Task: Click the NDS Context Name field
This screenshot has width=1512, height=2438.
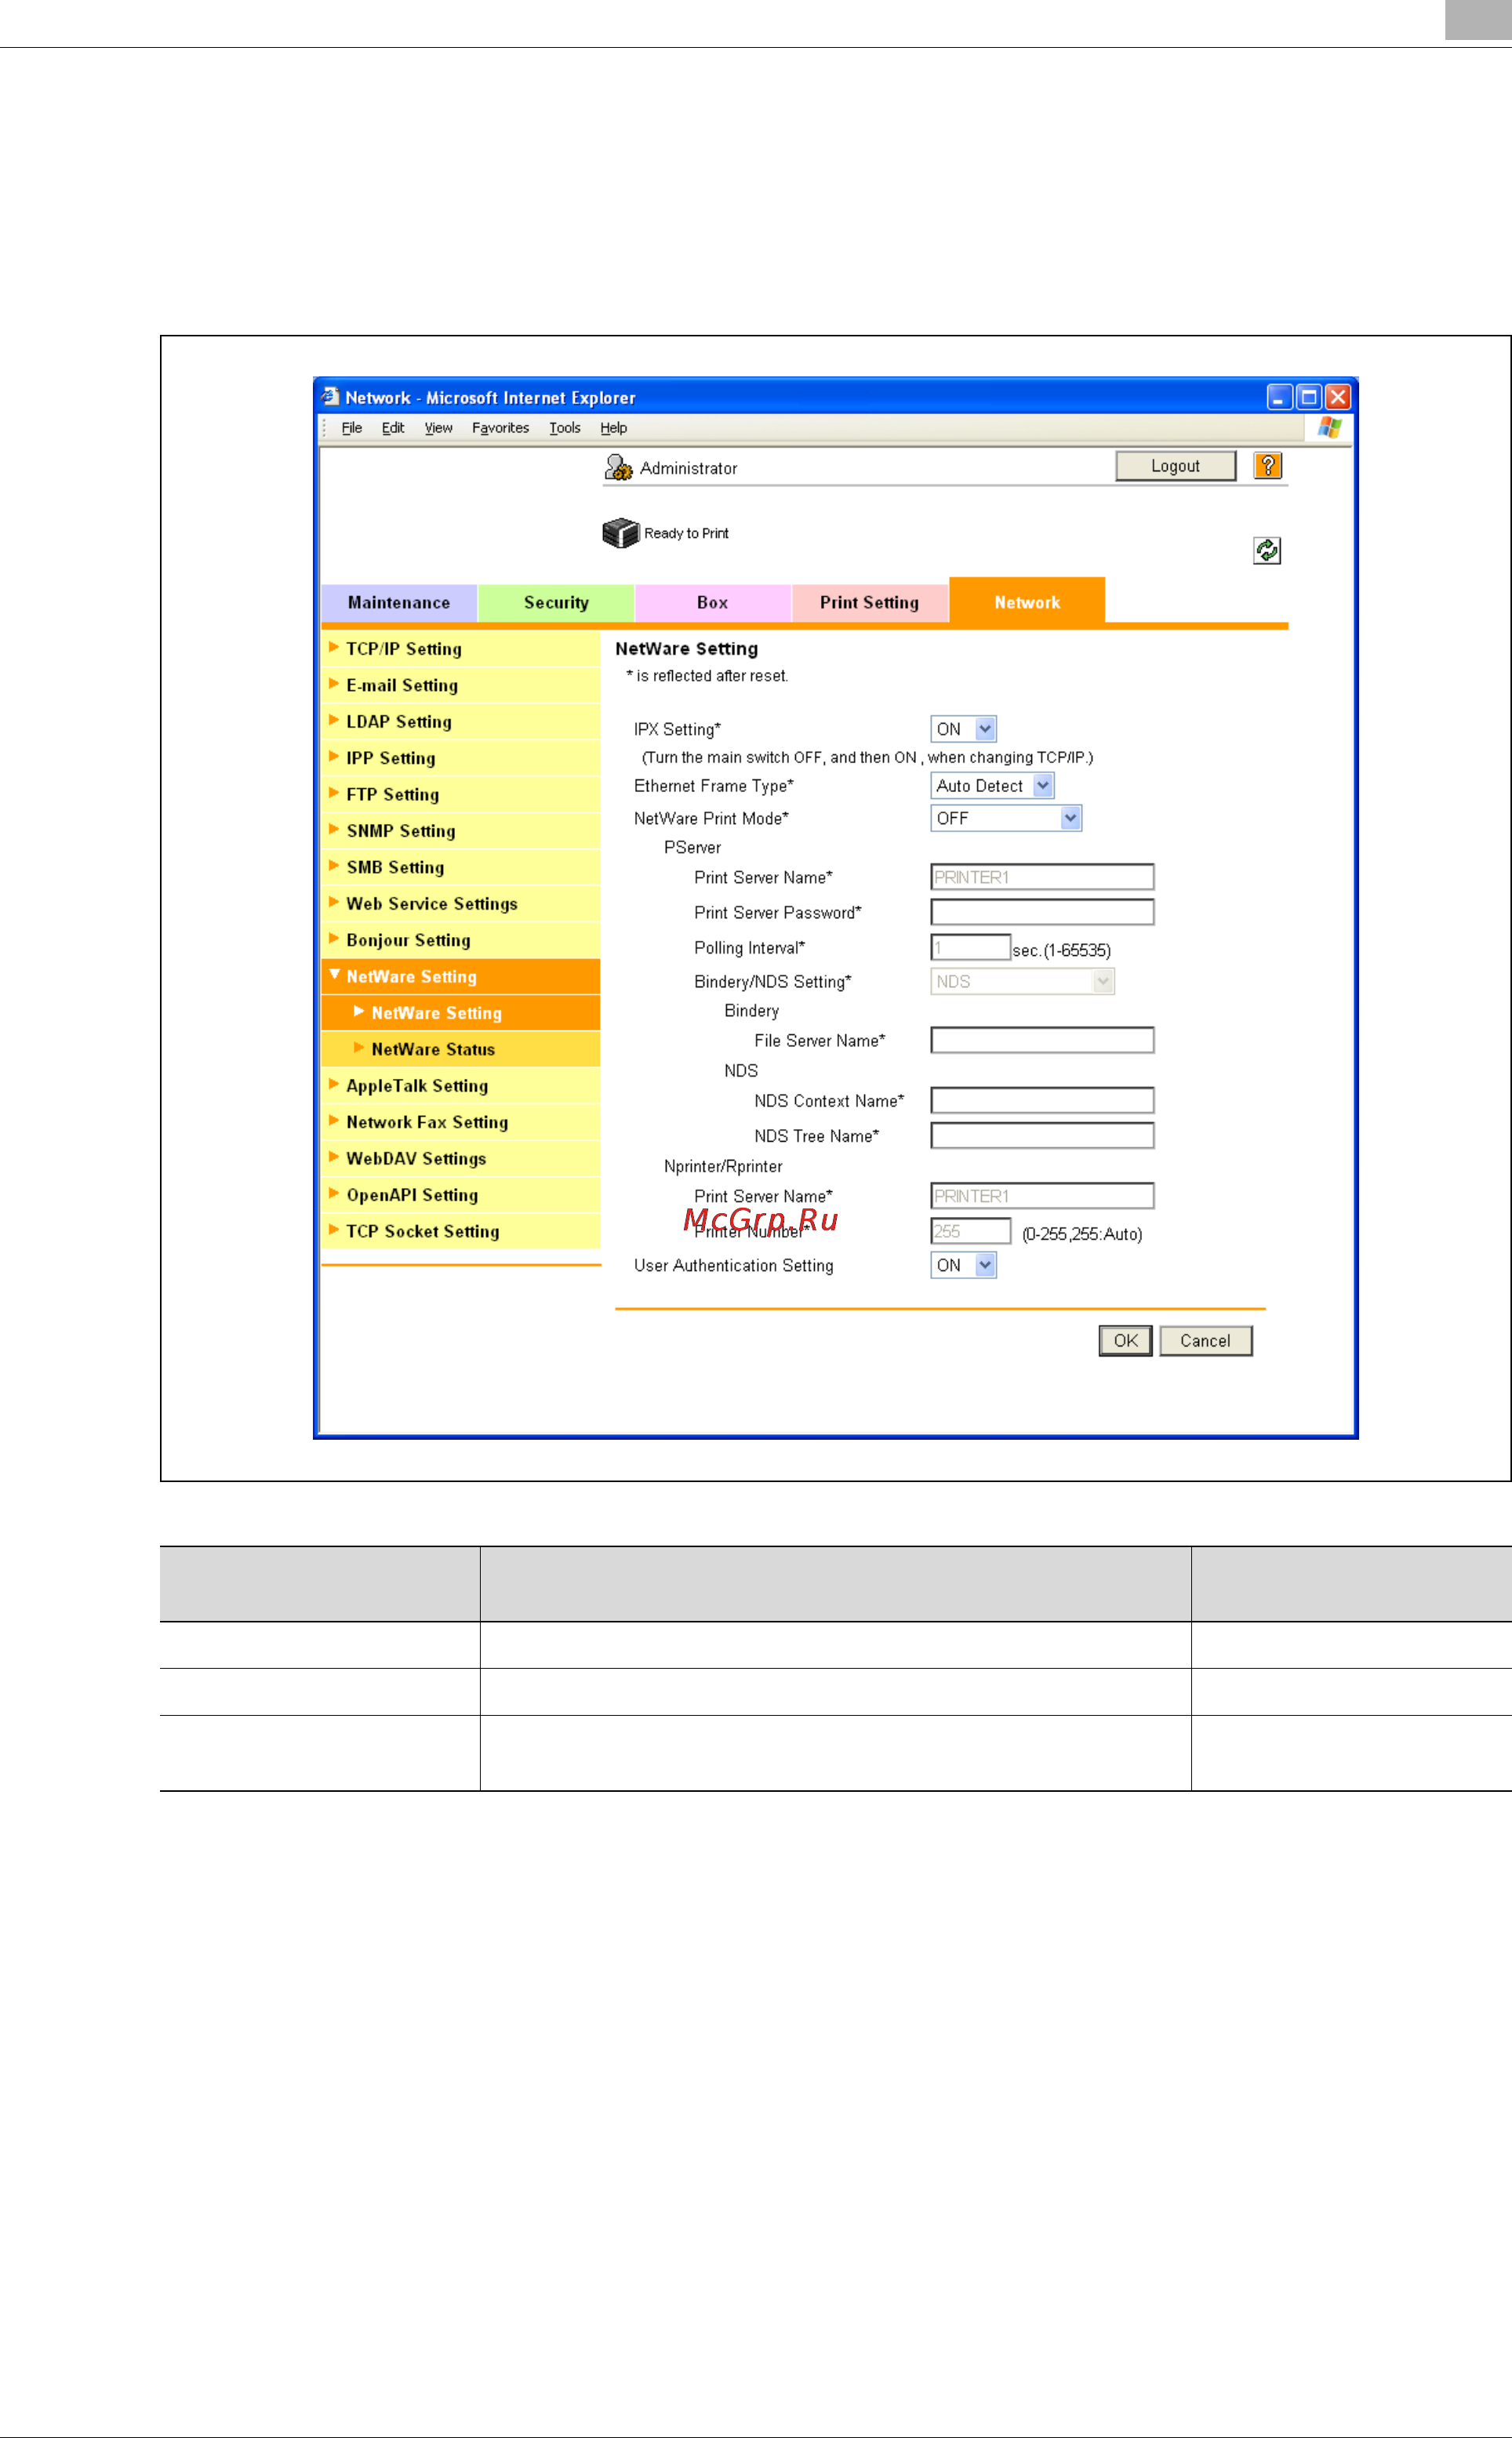Action: (1042, 1100)
